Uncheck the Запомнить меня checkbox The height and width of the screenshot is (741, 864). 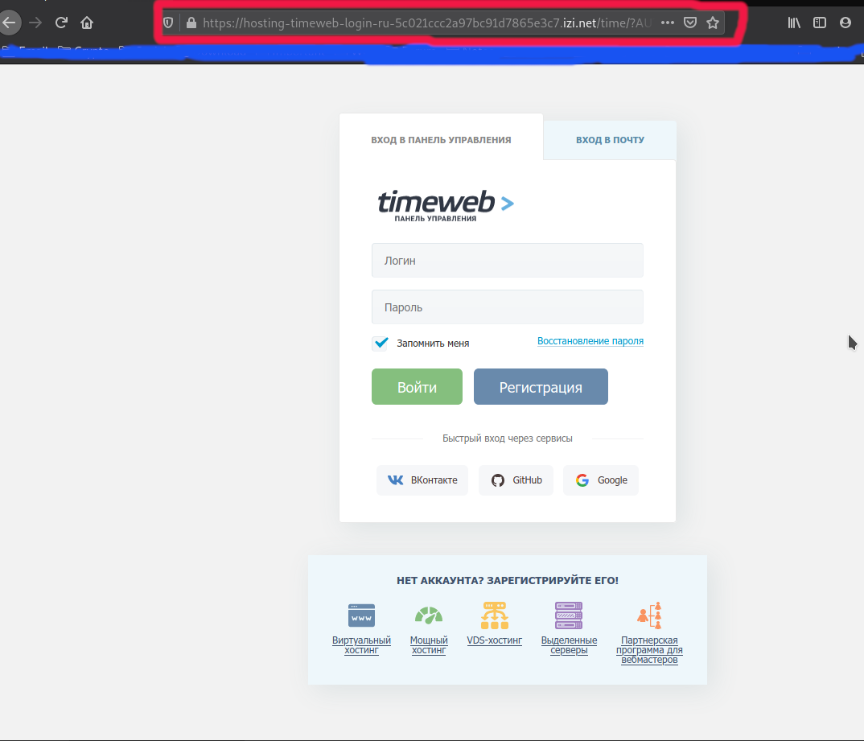381,344
